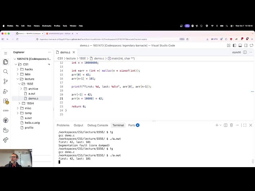Bookmark this page with the star icon
Screen dimensions: 255x191
pos(187,39)
